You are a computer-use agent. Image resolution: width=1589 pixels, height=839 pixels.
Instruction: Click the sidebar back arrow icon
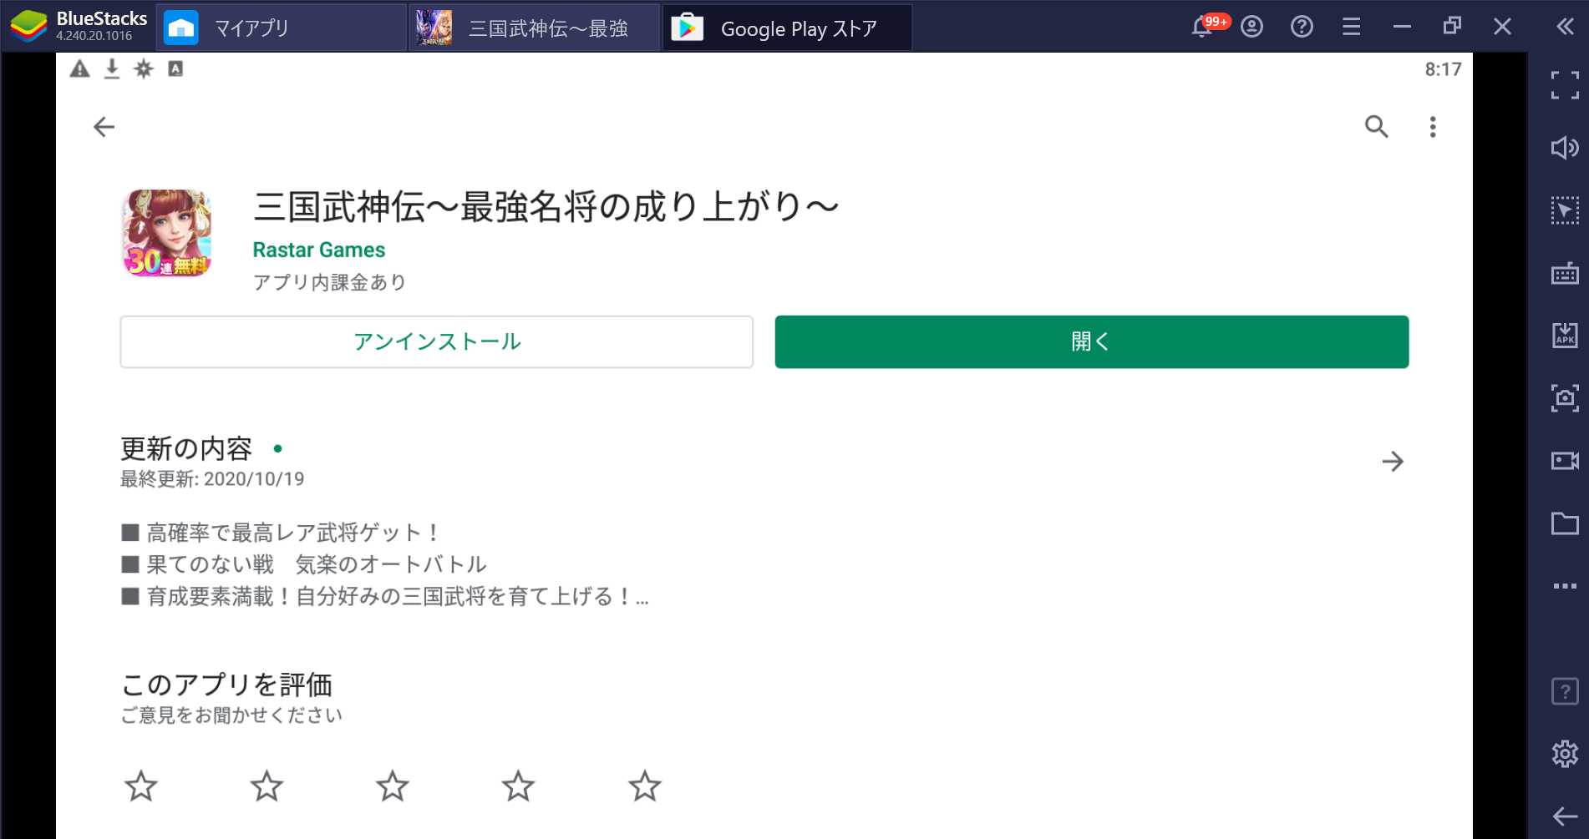click(1565, 816)
